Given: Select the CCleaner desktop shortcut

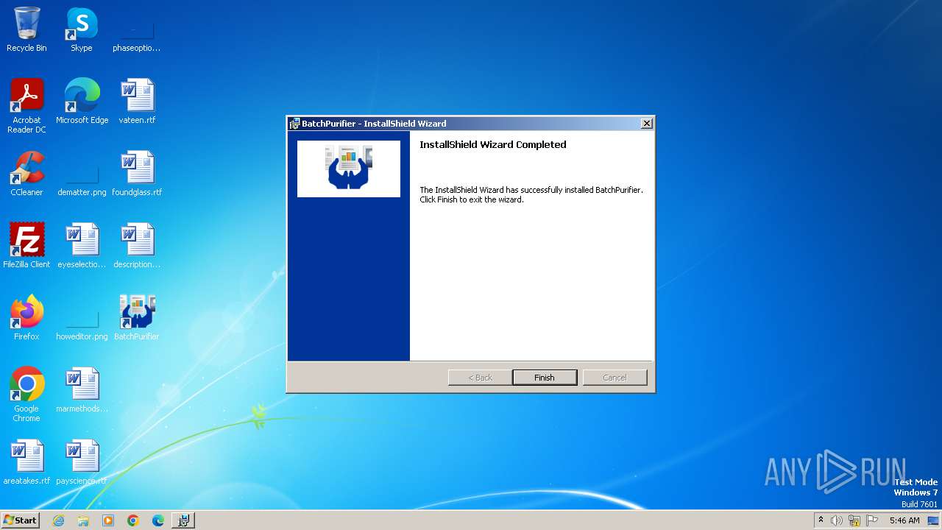Looking at the screenshot, I should pyautogui.click(x=26, y=174).
